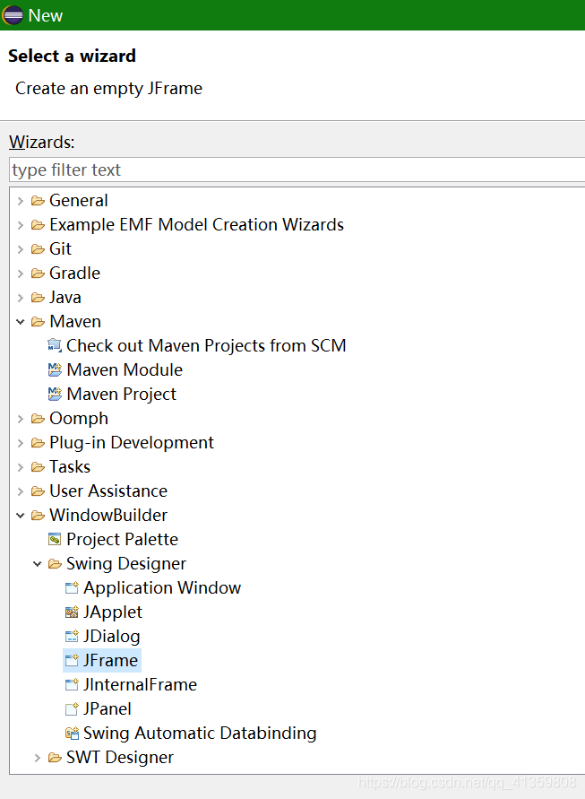
Task: Click the User Assistance folder icon
Action: click(x=38, y=491)
